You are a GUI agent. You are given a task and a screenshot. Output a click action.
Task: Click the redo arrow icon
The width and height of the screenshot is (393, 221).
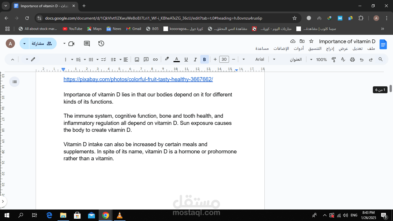click(371, 60)
